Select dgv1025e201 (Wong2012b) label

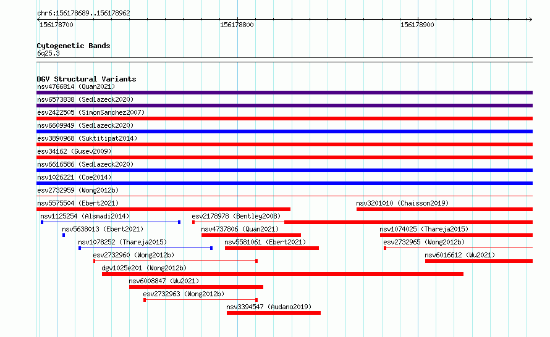coord(144,268)
